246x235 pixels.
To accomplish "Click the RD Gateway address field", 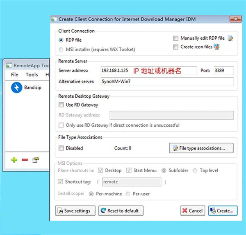I will [172, 115].
